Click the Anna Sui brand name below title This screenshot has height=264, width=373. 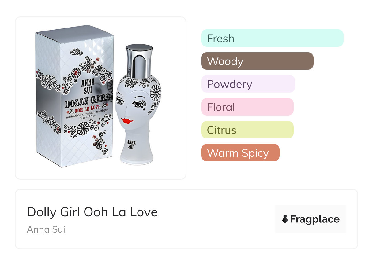click(46, 229)
